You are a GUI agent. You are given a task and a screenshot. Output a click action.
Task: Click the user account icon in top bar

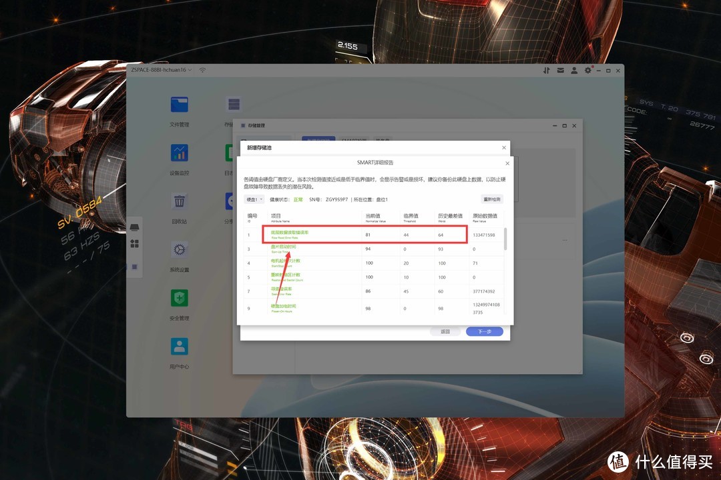pos(575,70)
